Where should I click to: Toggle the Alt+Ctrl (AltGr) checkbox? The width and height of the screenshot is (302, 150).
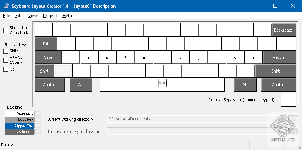coord(6,60)
